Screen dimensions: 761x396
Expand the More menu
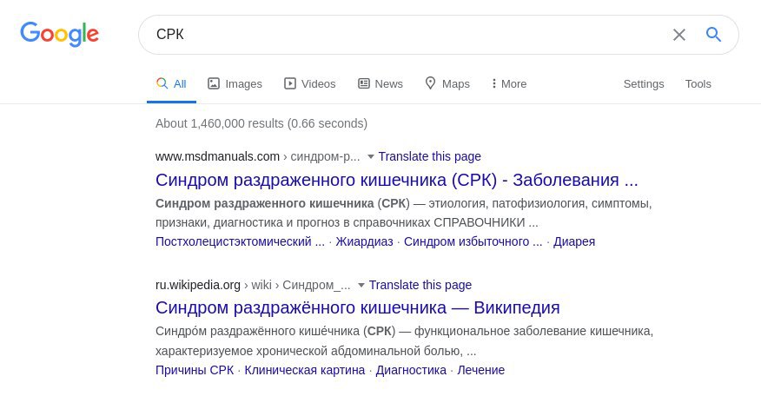point(509,84)
